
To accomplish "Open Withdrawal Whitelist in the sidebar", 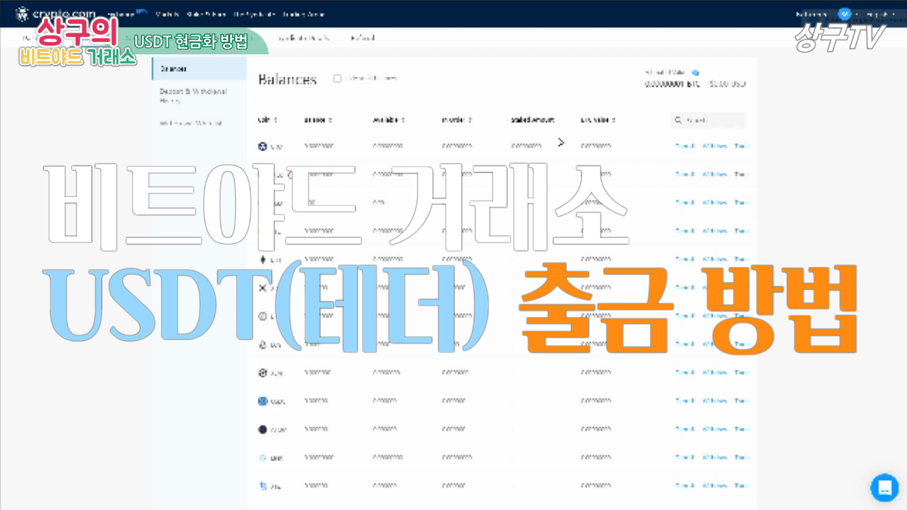I will tap(191, 124).
